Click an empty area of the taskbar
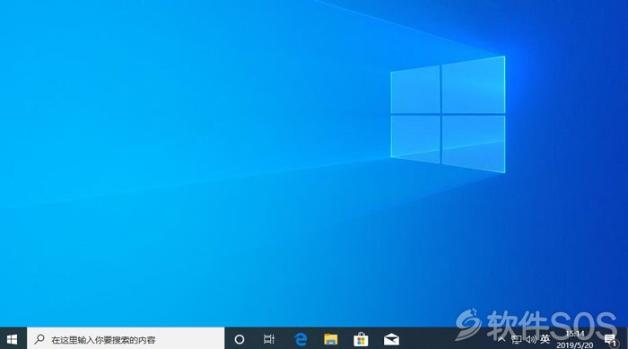The height and width of the screenshot is (349, 628). pos(440,339)
